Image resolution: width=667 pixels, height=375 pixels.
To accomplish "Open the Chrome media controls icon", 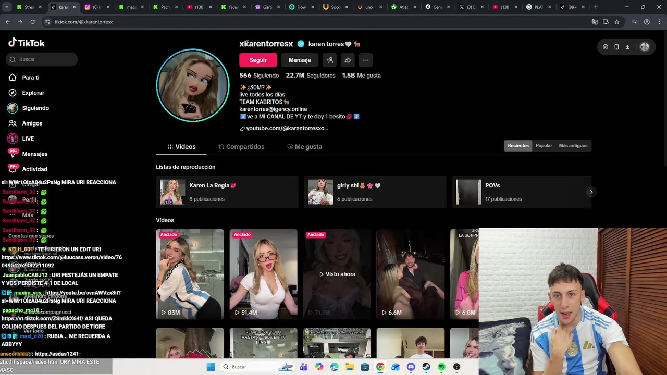I will [x=634, y=22].
